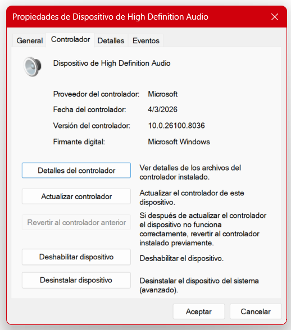
Task: Click Deshabilitar dispositivo button
Action: coord(76,257)
